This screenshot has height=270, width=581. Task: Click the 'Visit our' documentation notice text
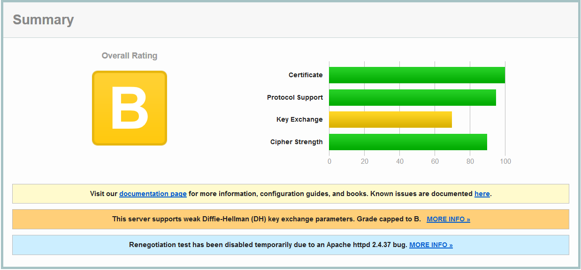(x=104, y=194)
